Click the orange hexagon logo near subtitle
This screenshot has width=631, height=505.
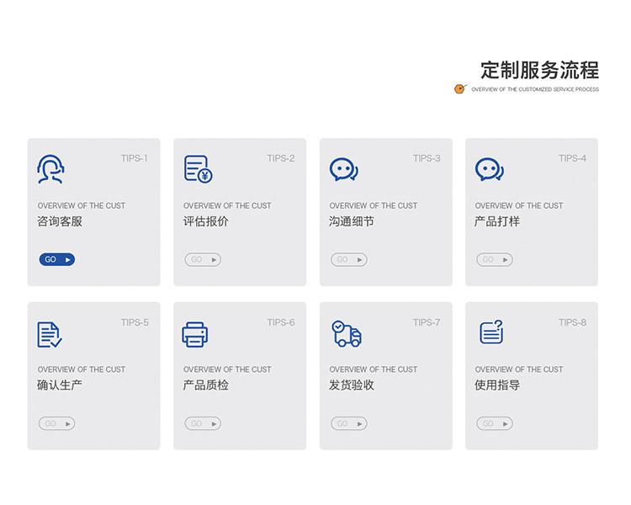460,88
